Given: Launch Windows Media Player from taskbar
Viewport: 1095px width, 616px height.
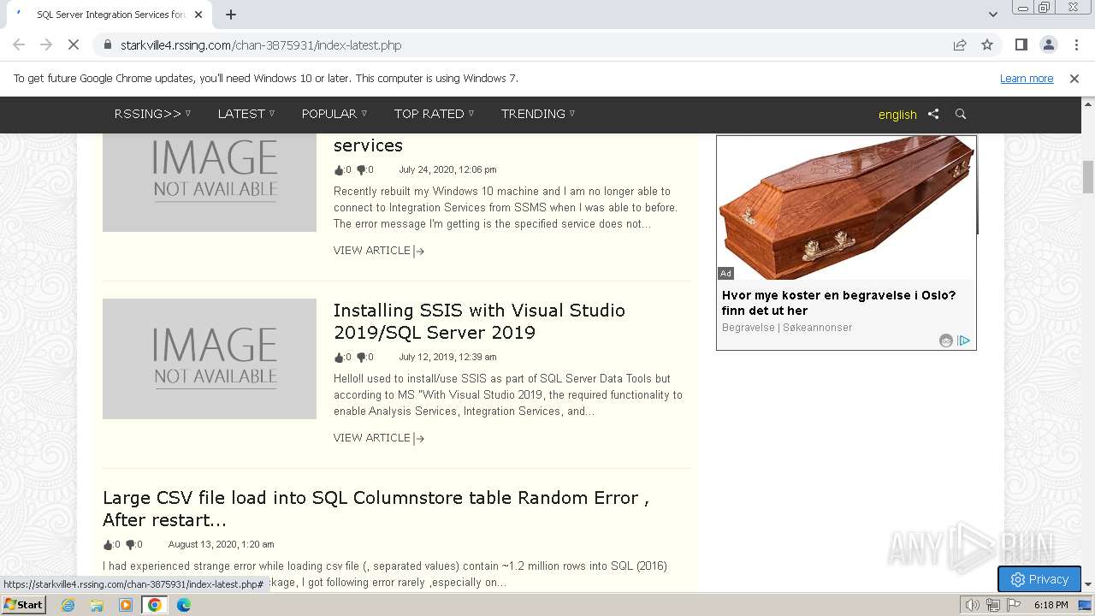Looking at the screenshot, I should pos(126,605).
